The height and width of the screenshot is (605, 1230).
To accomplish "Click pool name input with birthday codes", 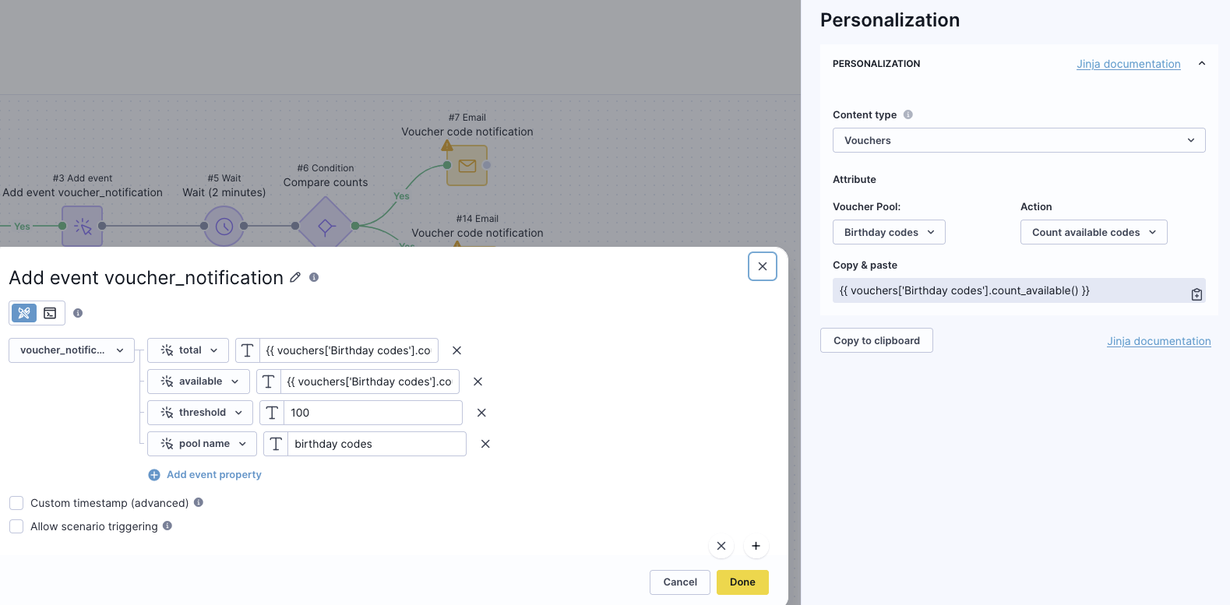I will point(376,444).
